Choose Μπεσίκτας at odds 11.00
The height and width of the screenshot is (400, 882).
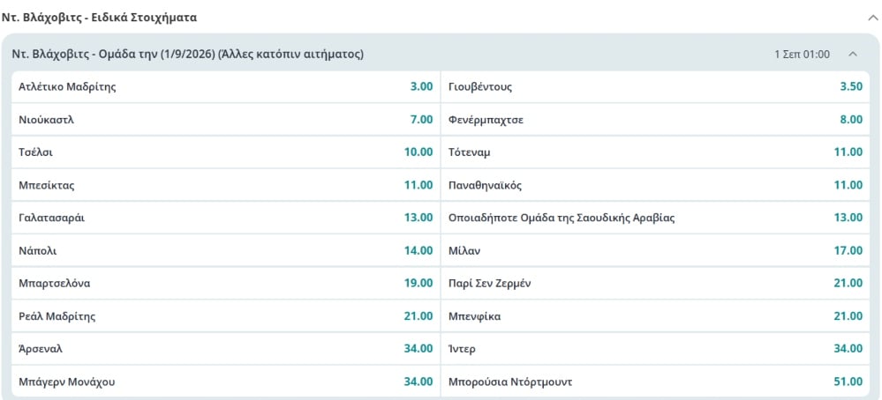coord(225,185)
